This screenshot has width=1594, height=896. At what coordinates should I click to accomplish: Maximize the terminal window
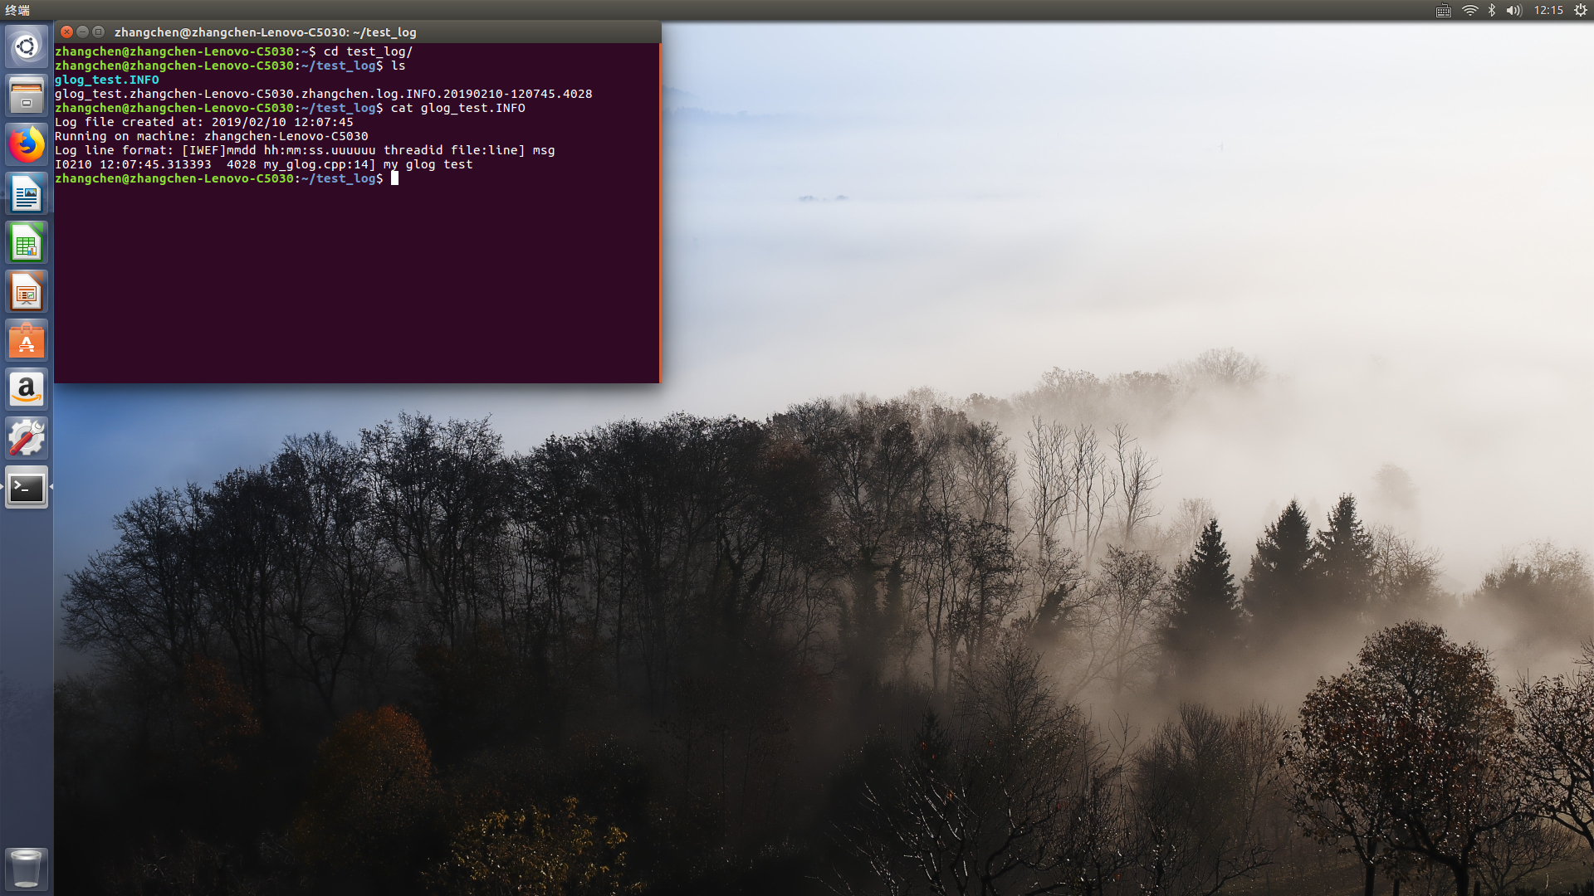tap(99, 32)
